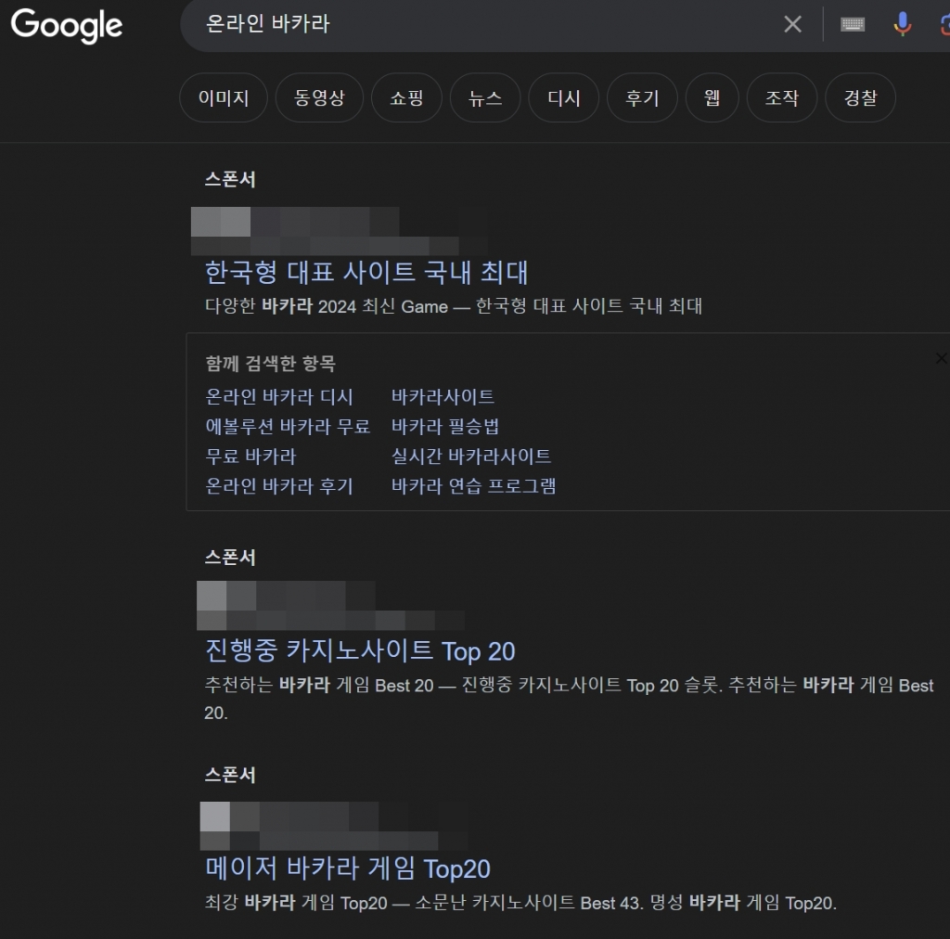Click related search 바카라 필승법
The image size is (950, 939).
(x=445, y=427)
